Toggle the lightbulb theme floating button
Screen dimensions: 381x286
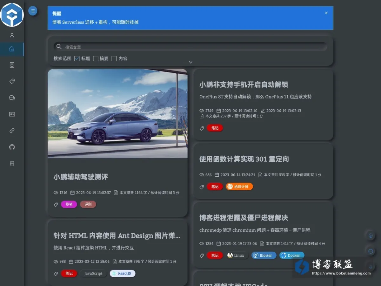370,236
